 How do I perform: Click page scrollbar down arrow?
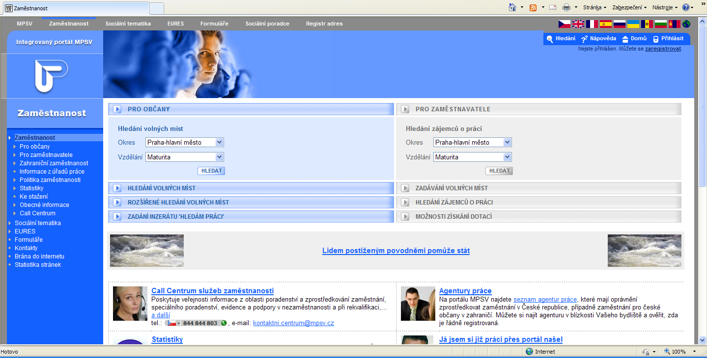tap(703, 340)
